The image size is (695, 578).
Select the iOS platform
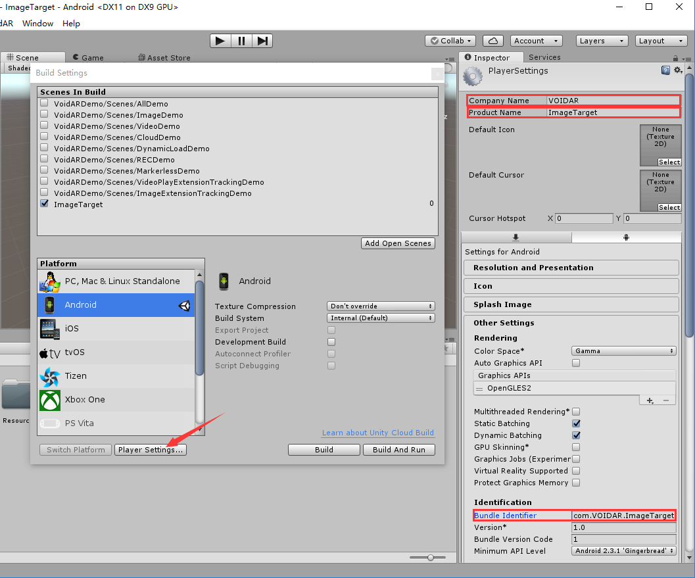(x=116, y=328)
